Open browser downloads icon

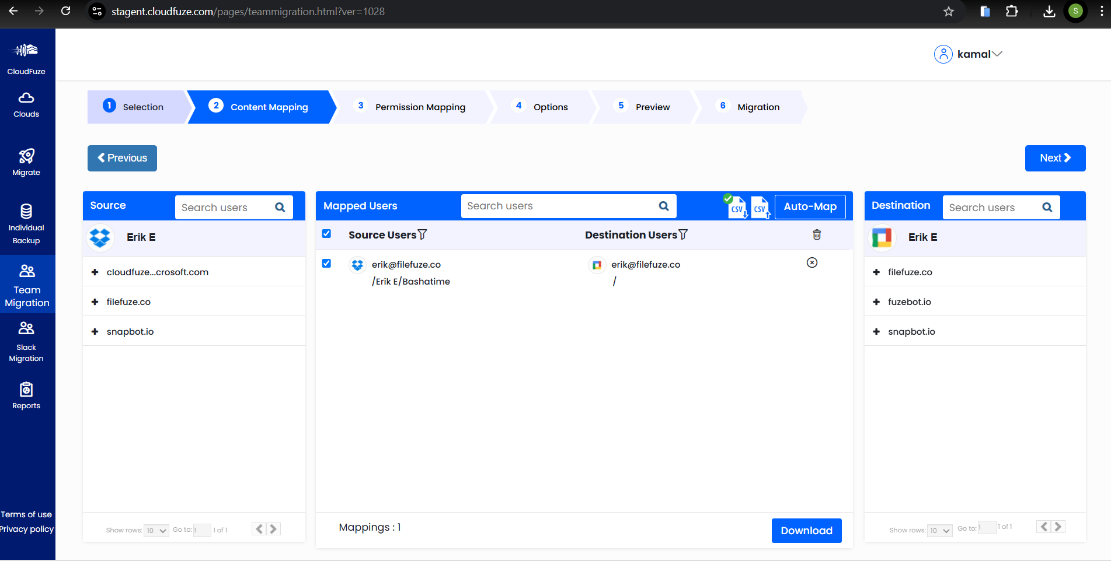click(1049, 11)
